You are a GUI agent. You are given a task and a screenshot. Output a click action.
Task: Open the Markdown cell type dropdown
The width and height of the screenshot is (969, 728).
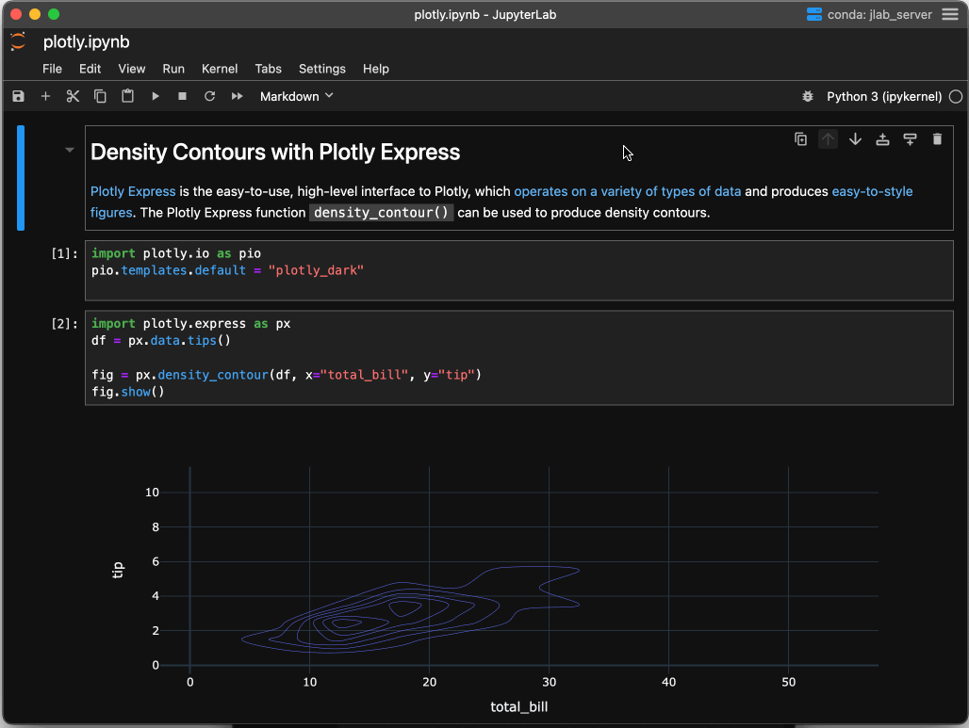pyautogui.click(x=297, y=96)
